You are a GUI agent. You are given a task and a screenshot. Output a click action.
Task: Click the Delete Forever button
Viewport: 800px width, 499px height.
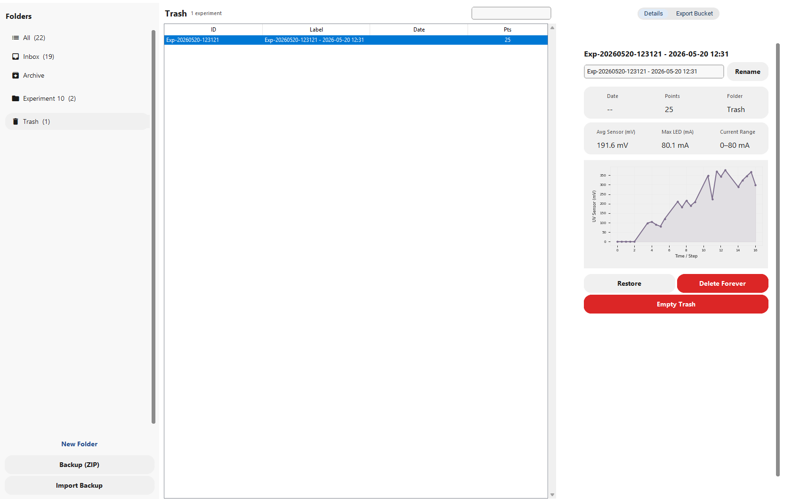tap(722, 283)
